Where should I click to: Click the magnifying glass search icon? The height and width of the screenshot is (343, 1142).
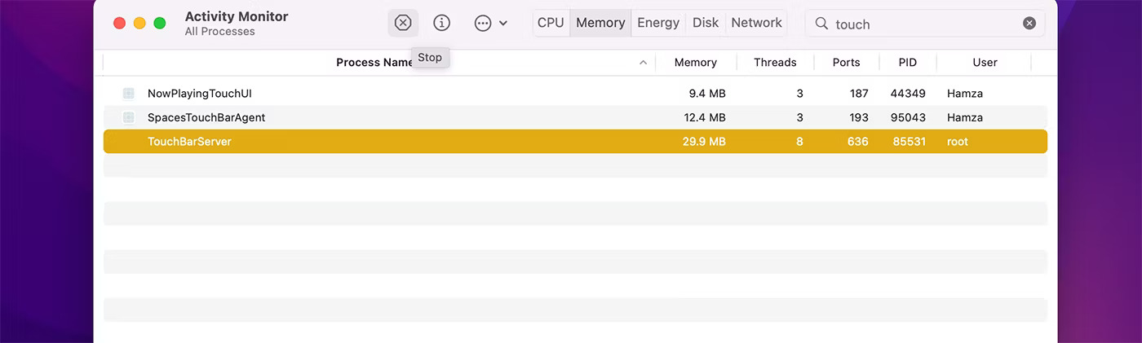point(821,24)
